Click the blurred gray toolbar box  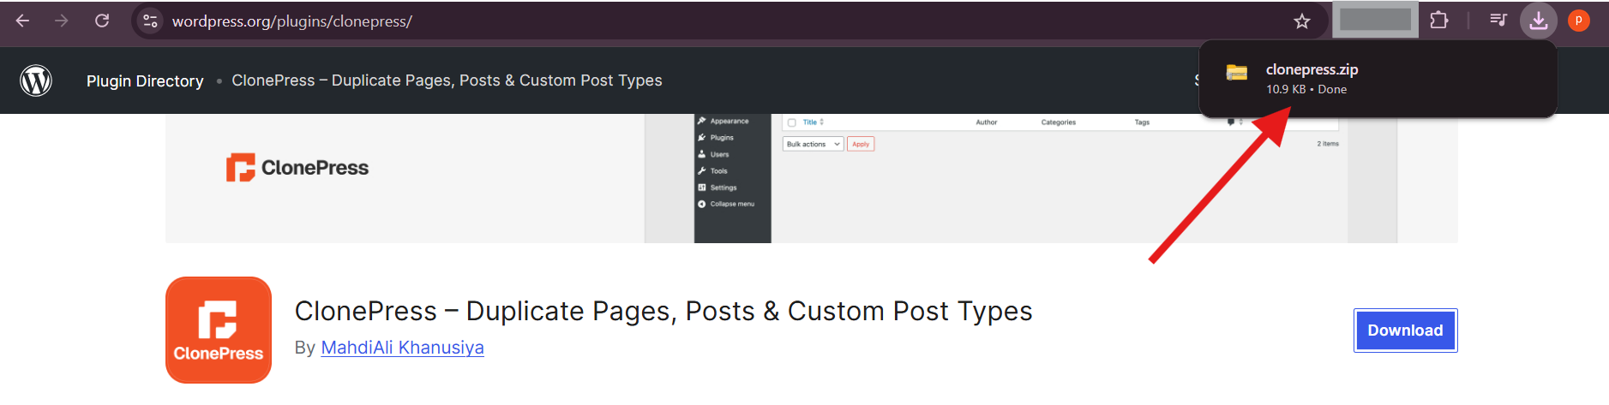[1375, 20]
